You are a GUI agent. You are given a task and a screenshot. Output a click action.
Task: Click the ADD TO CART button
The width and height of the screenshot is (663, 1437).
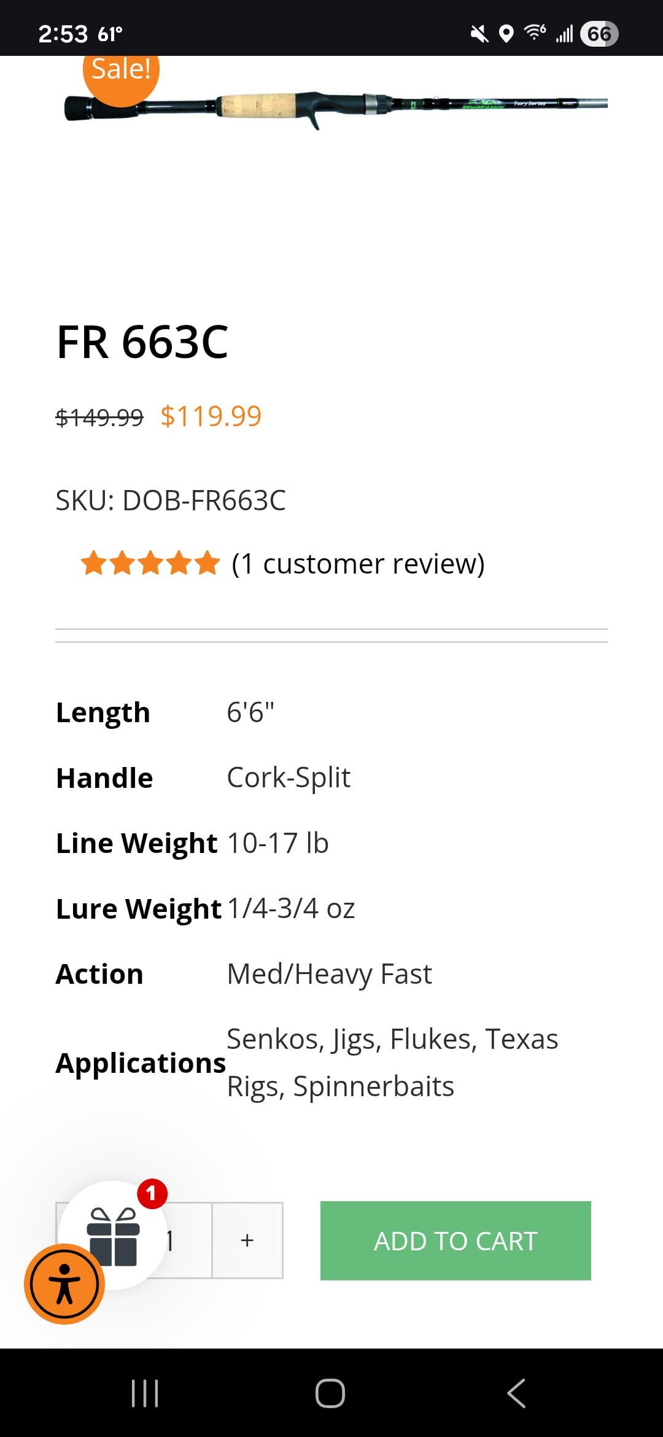click(x=456, y=1240)
